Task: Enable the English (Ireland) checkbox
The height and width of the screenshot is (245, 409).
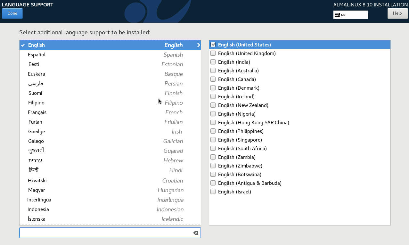Action: (x=213, y=97)
